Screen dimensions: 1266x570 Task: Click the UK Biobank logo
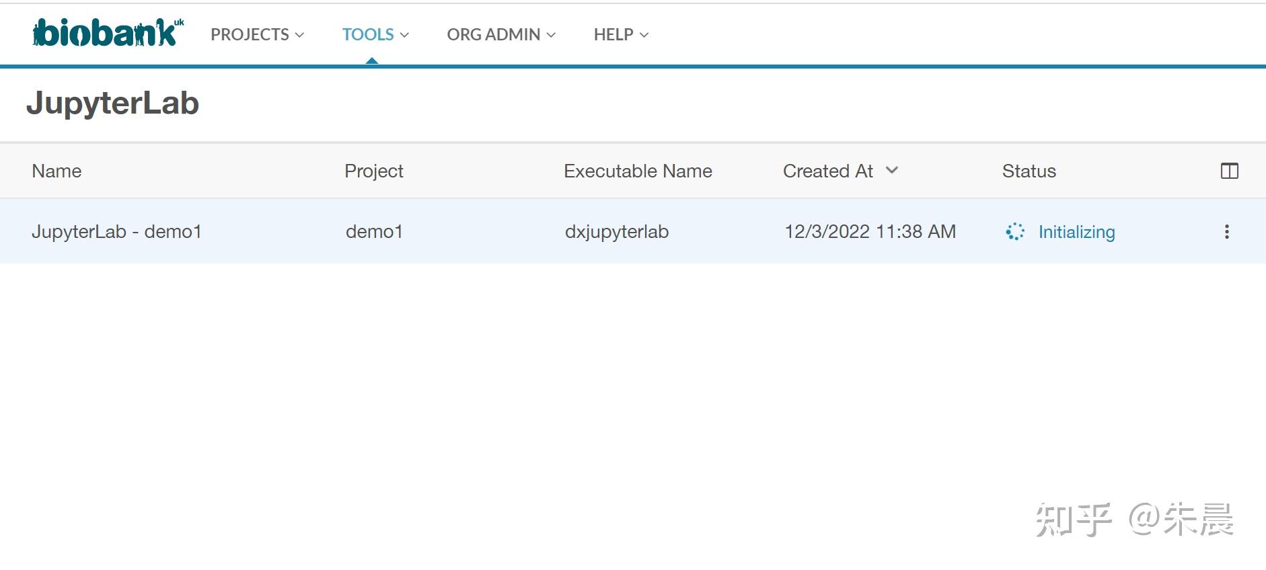click(x=108, y=33)
